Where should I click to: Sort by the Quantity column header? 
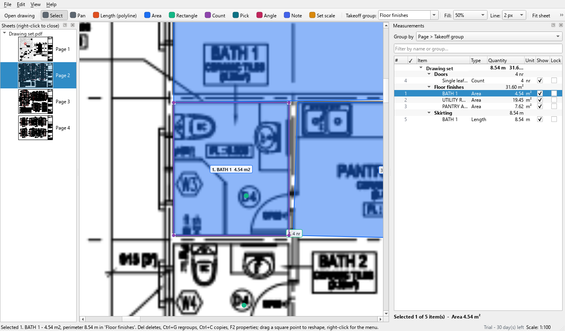[506, 60]
